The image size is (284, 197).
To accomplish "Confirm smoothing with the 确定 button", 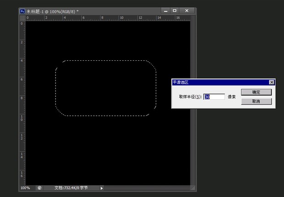I will 256,92.
